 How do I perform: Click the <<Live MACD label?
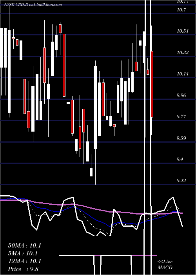coord(165,264)
